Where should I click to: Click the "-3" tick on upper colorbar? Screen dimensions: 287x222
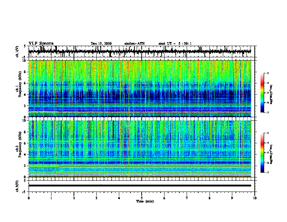click(267, 73)
